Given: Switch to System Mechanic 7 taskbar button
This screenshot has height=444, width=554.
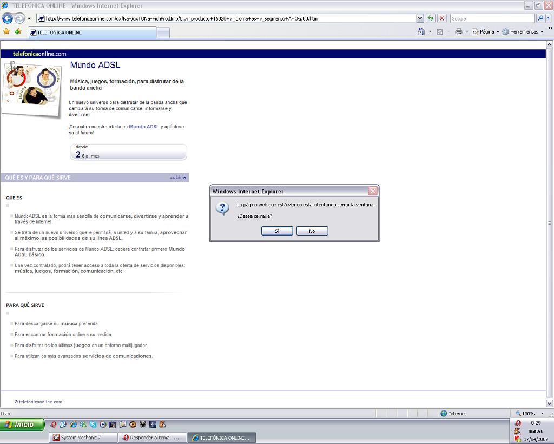Looking at the screenshot, I should (x=83, y=438).
